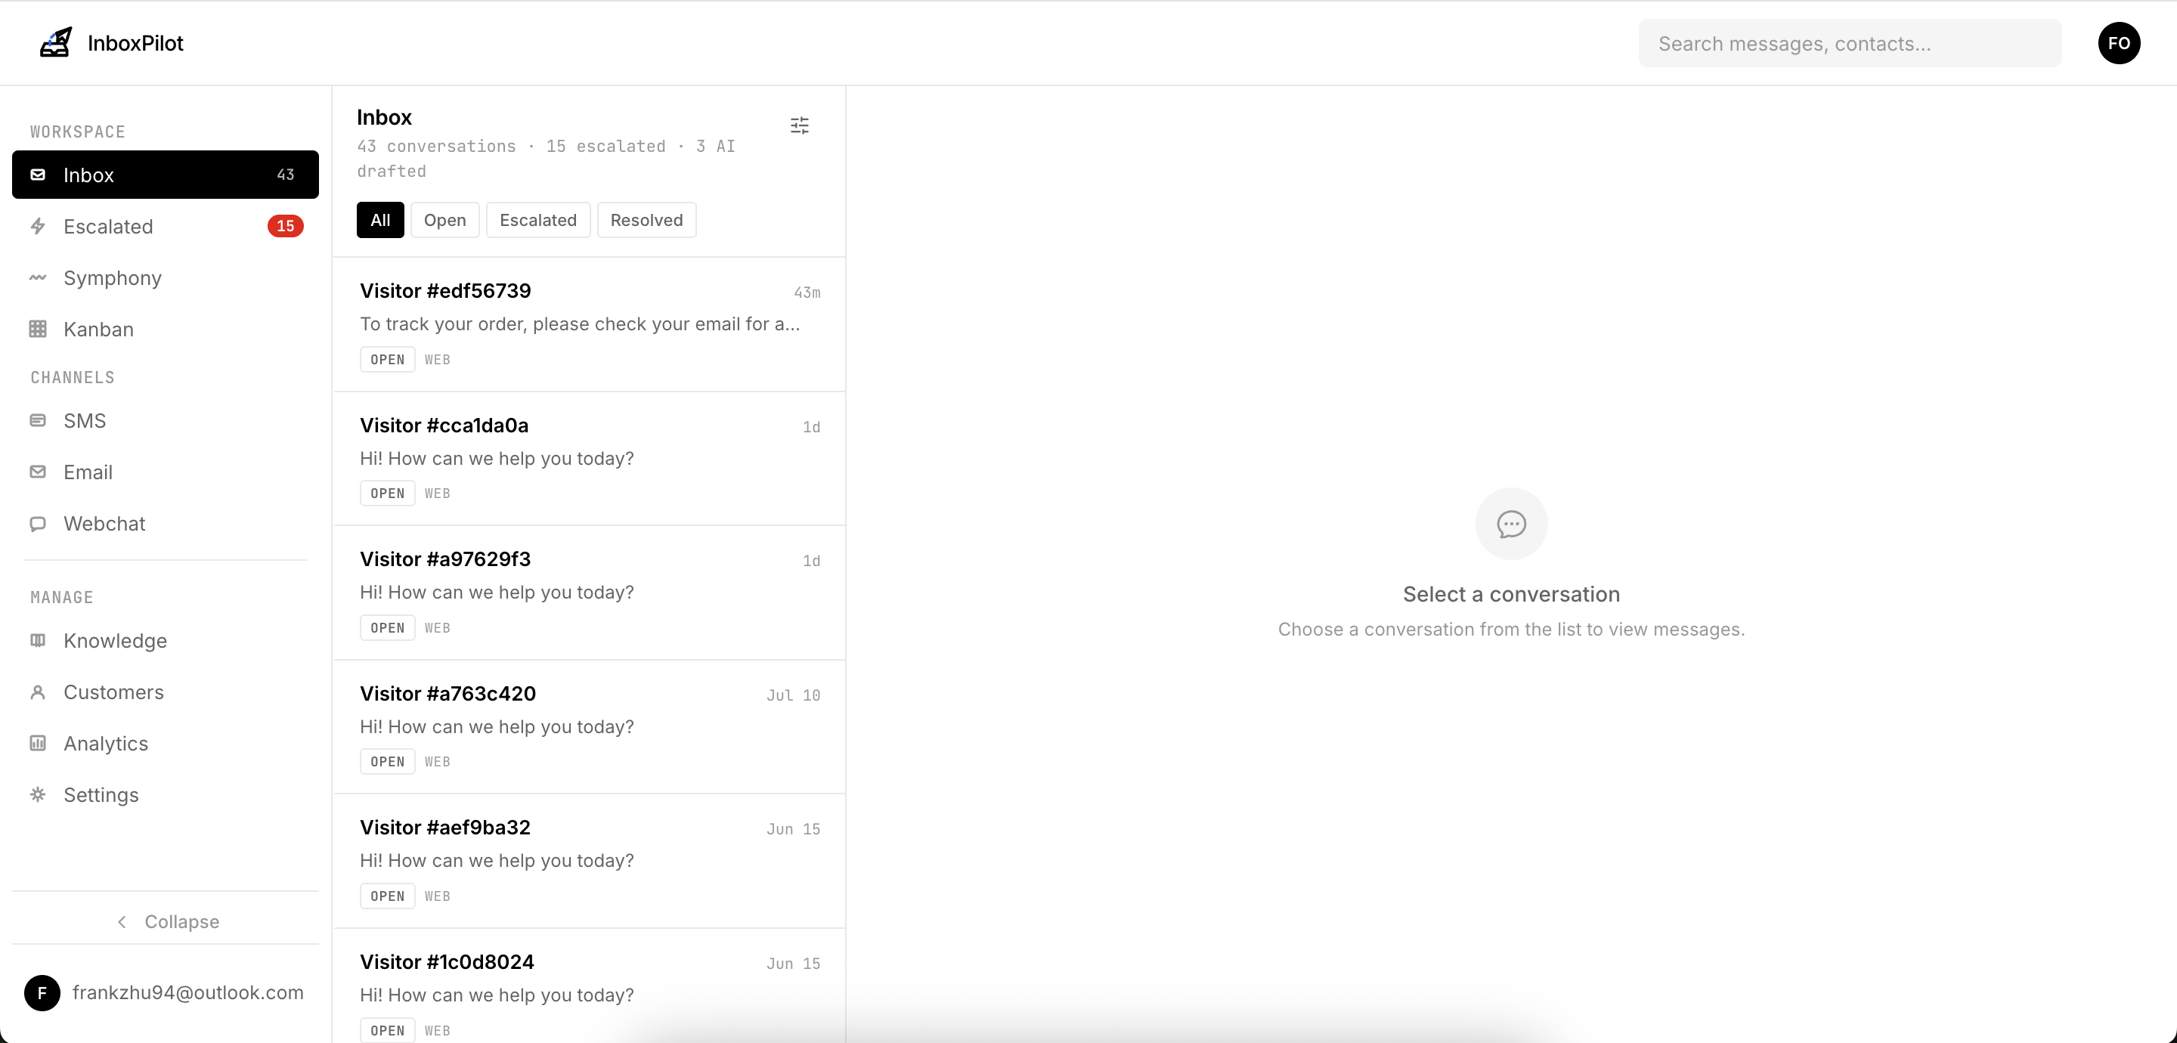Screen dimensions: 2177x1043
Task: Open the inbox filter sliders icon
Action: [x=800, y=126]
